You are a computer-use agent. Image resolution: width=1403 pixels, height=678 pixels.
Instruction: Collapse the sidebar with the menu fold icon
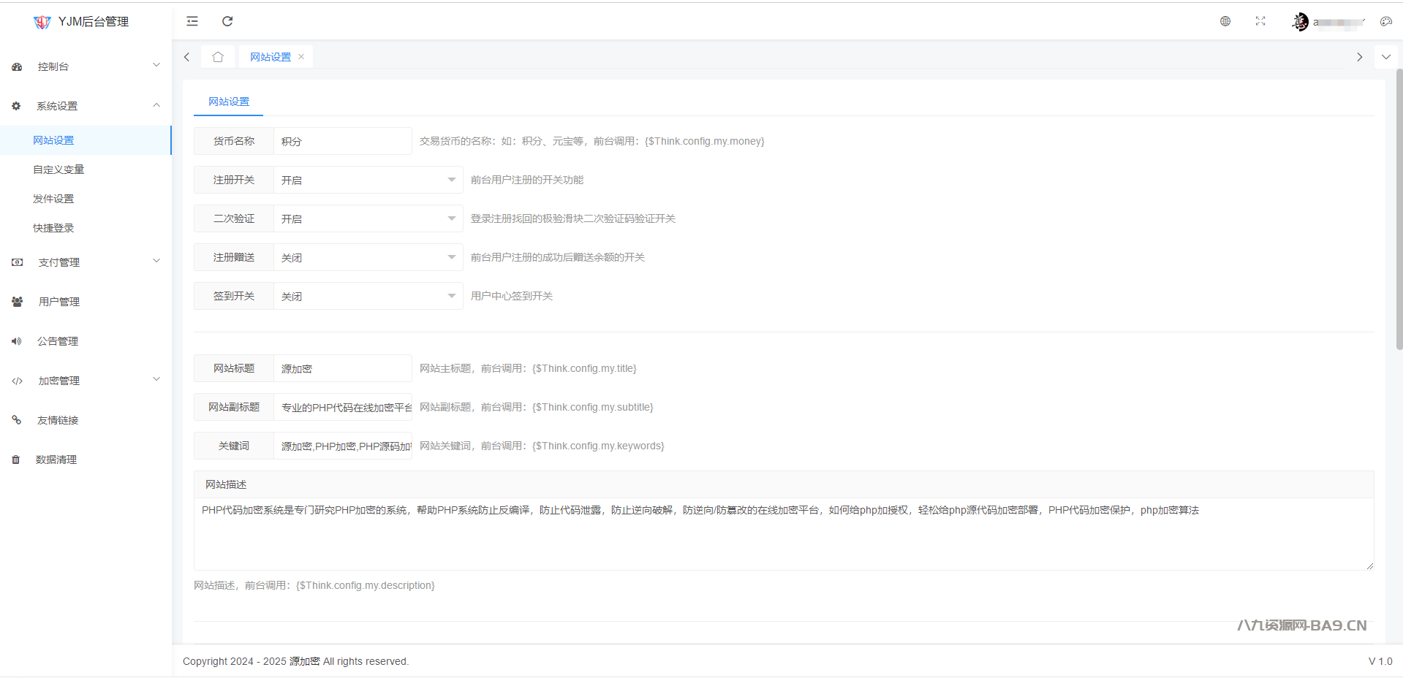[x=192, y=21]
